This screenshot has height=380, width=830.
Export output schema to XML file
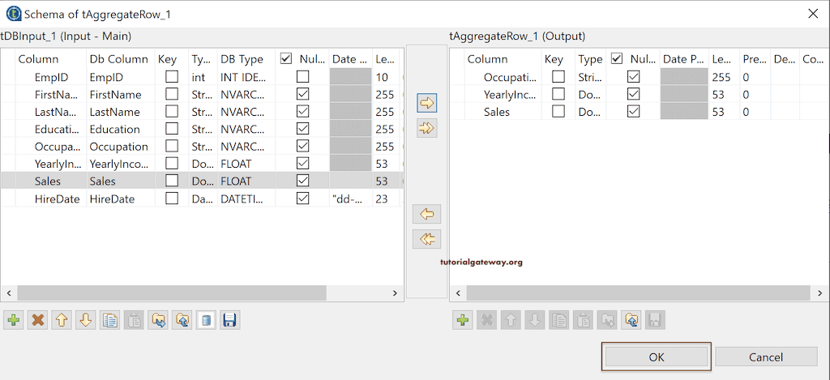tap(631, 320)
